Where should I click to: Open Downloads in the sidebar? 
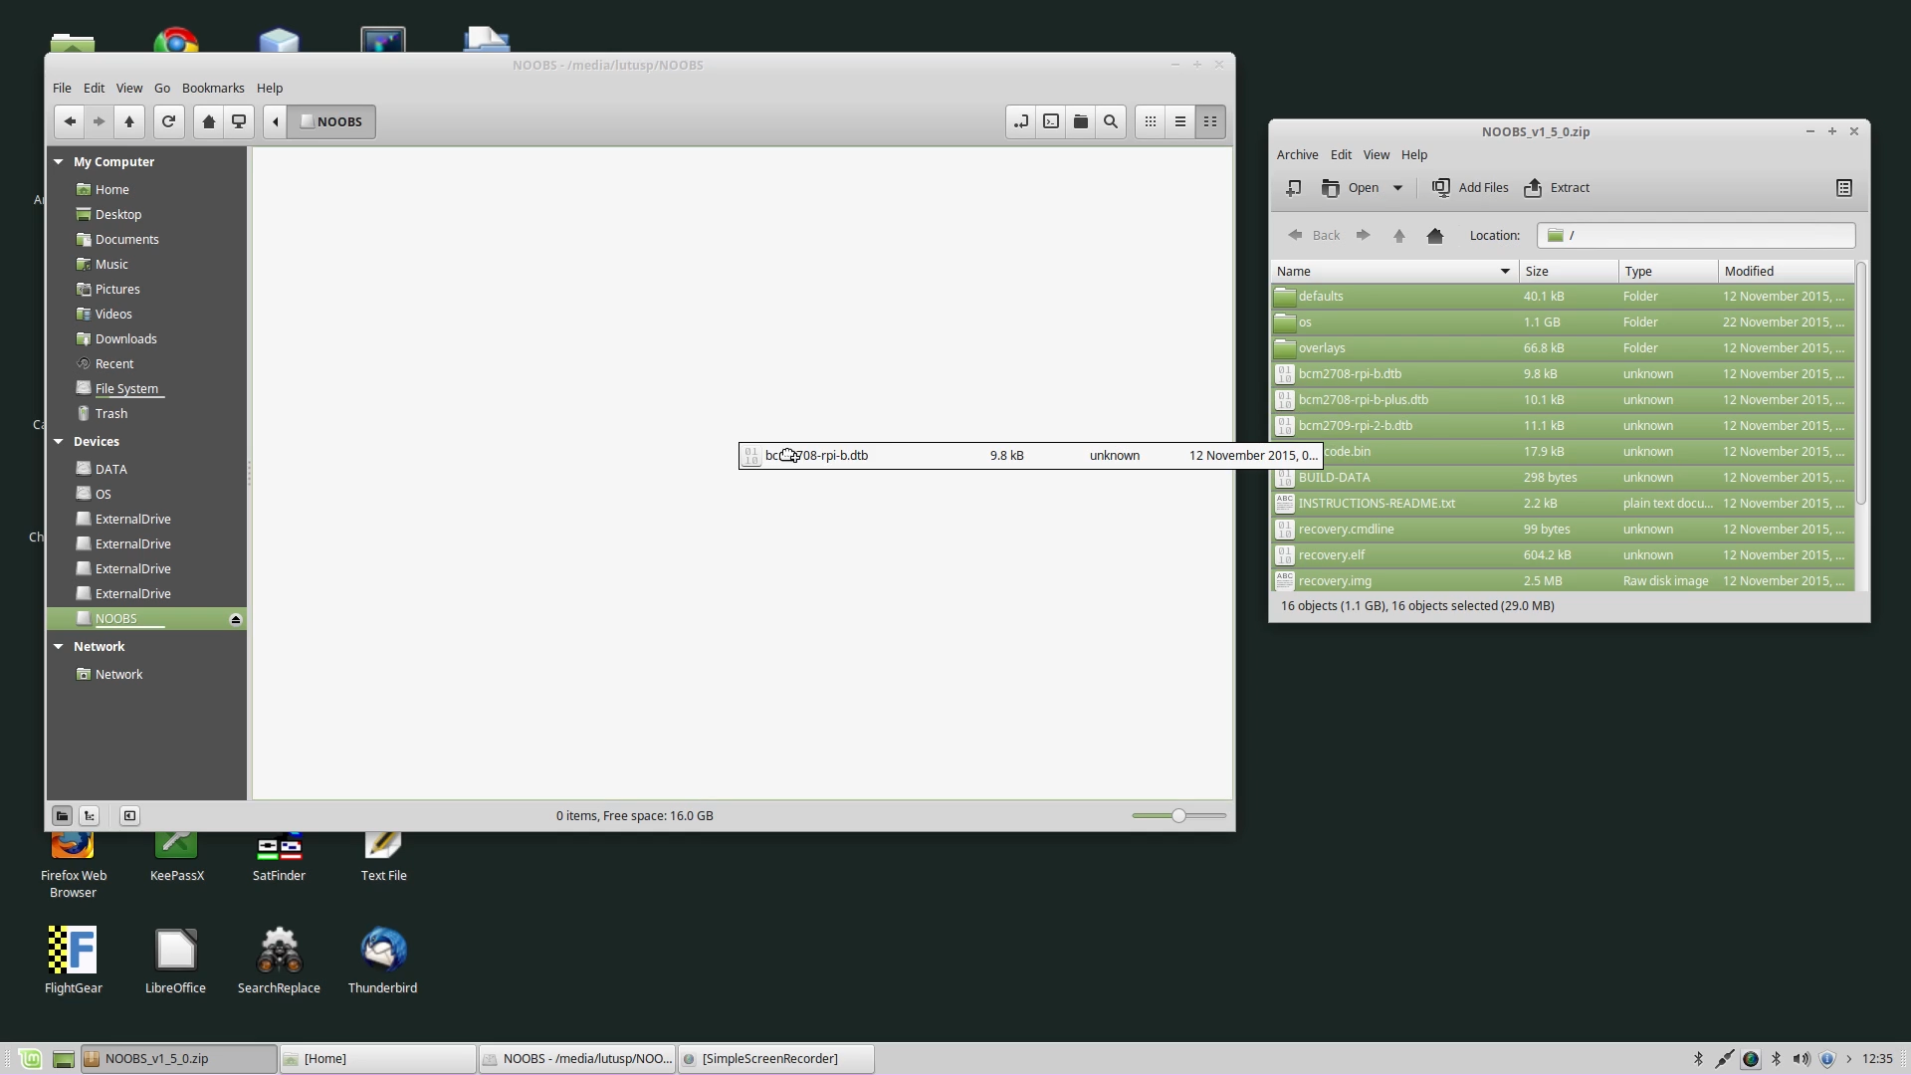click(125, 338)
